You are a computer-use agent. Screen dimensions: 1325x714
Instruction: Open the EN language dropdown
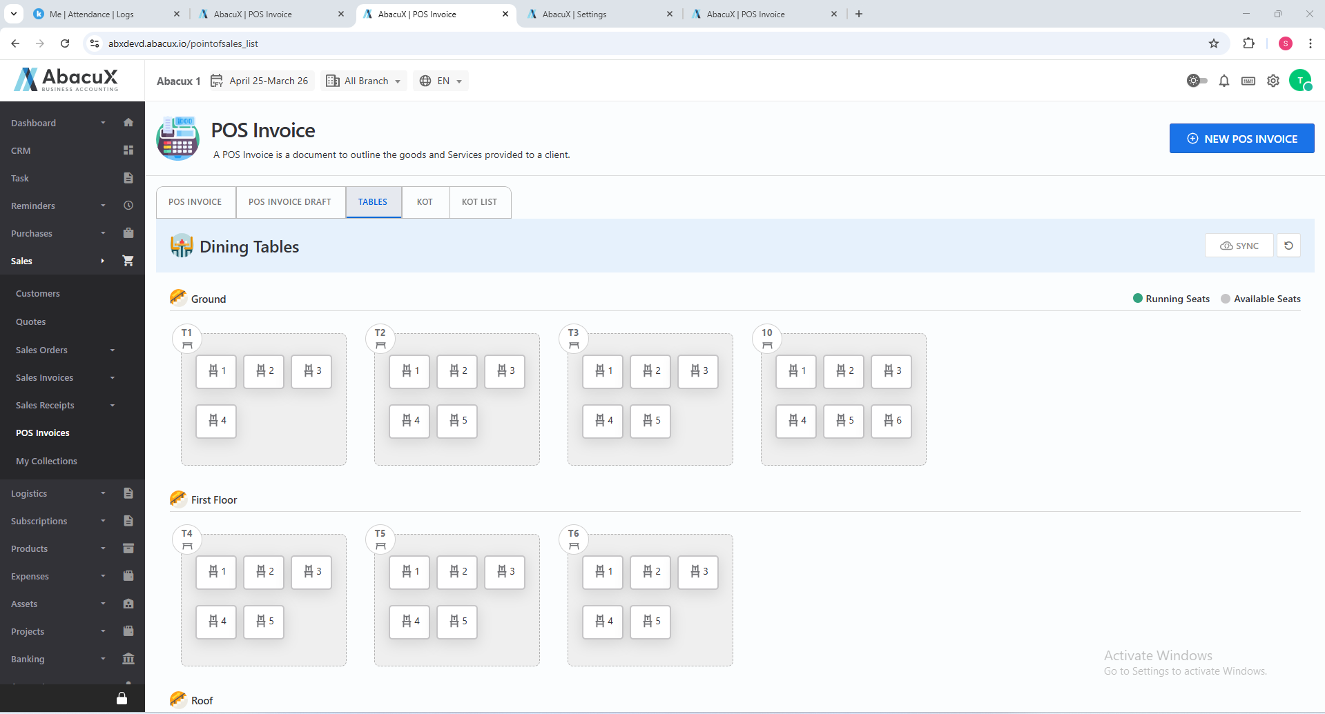click(x=441, y=81)
